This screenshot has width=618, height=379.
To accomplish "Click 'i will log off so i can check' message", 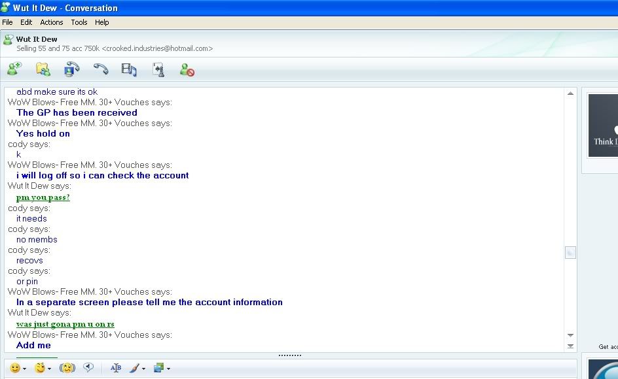I will [103, 176].
